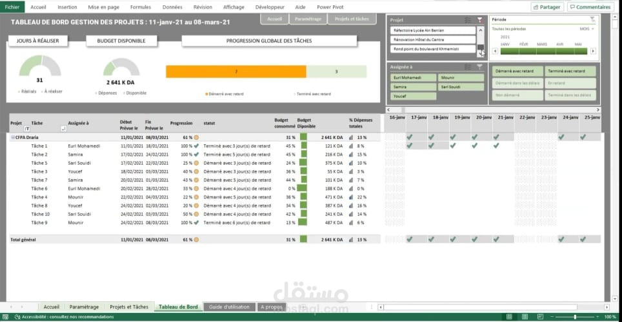Image resolution: width=622 pixels, height=322 pixels.
Task: Switch to the Projets et Tâches sheet tab
Action: [x=129, y=307]
